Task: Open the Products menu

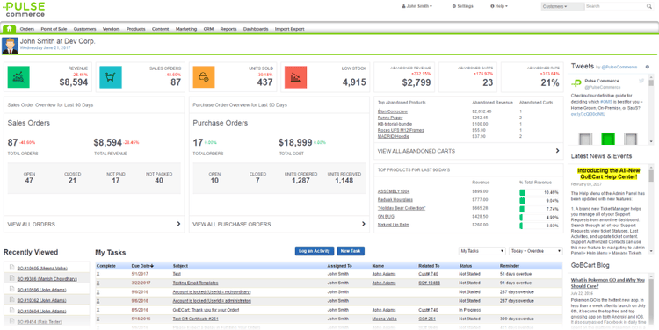Action: [x=135, y=29]
